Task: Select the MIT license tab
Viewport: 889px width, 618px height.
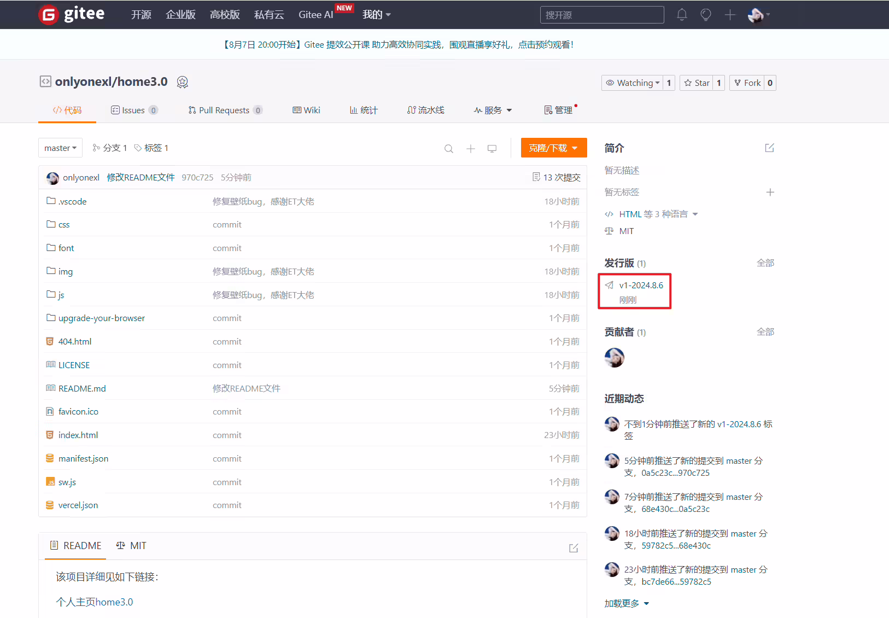Action: click(131, 545)
